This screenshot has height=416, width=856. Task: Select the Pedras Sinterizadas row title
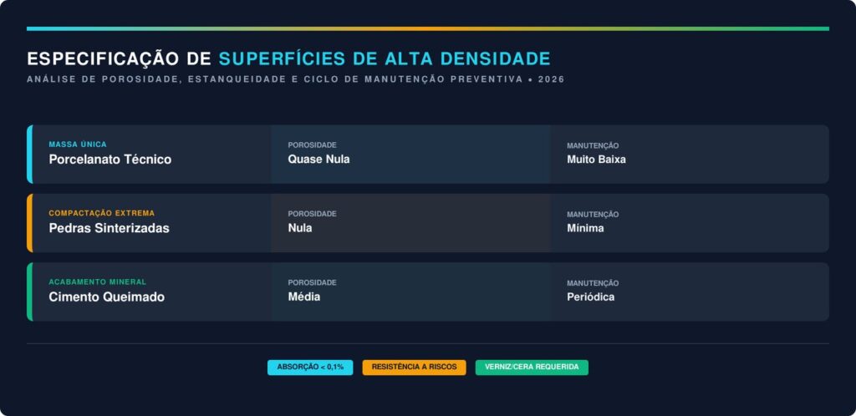[x=109, y=228]
